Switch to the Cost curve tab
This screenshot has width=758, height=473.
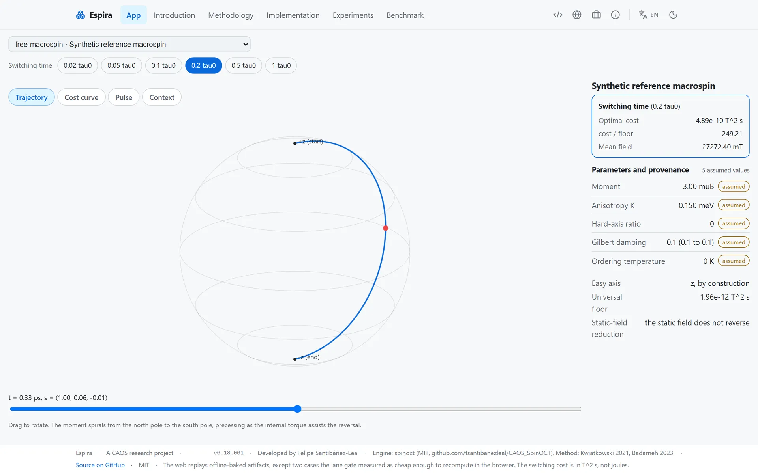(x=81, y=97)
